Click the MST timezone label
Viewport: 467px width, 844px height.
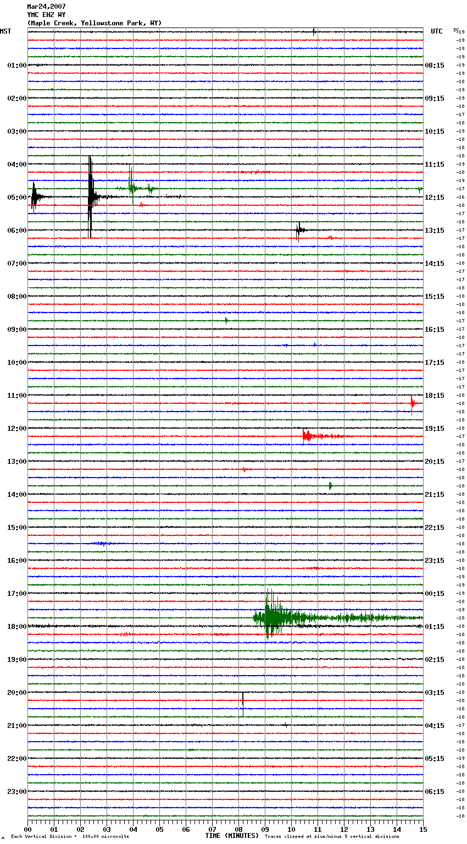[x=5, y=31]
